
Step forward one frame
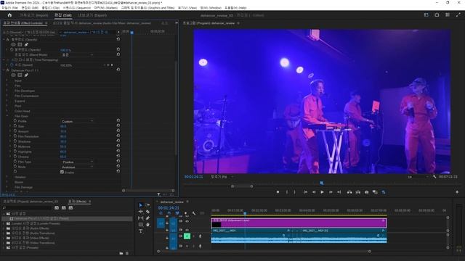(331, 192)
